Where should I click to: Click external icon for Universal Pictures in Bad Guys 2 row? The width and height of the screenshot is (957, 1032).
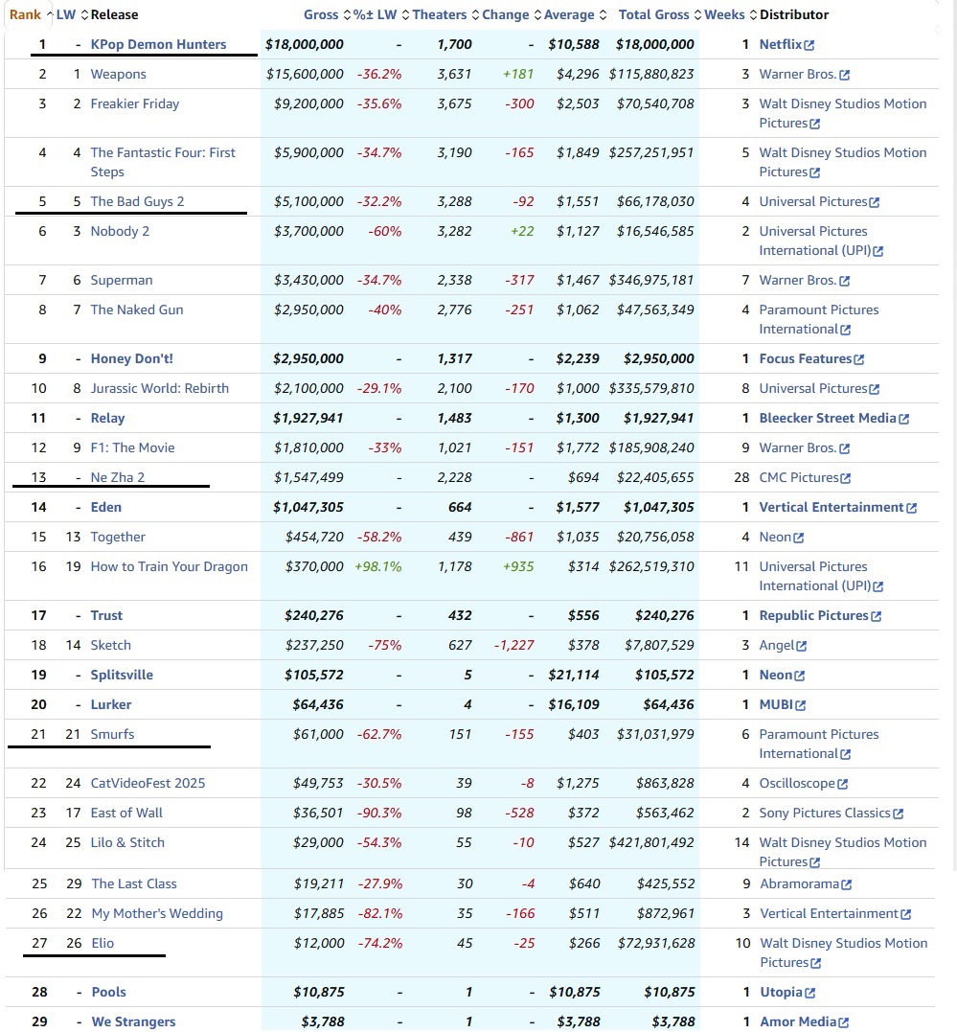874,203
